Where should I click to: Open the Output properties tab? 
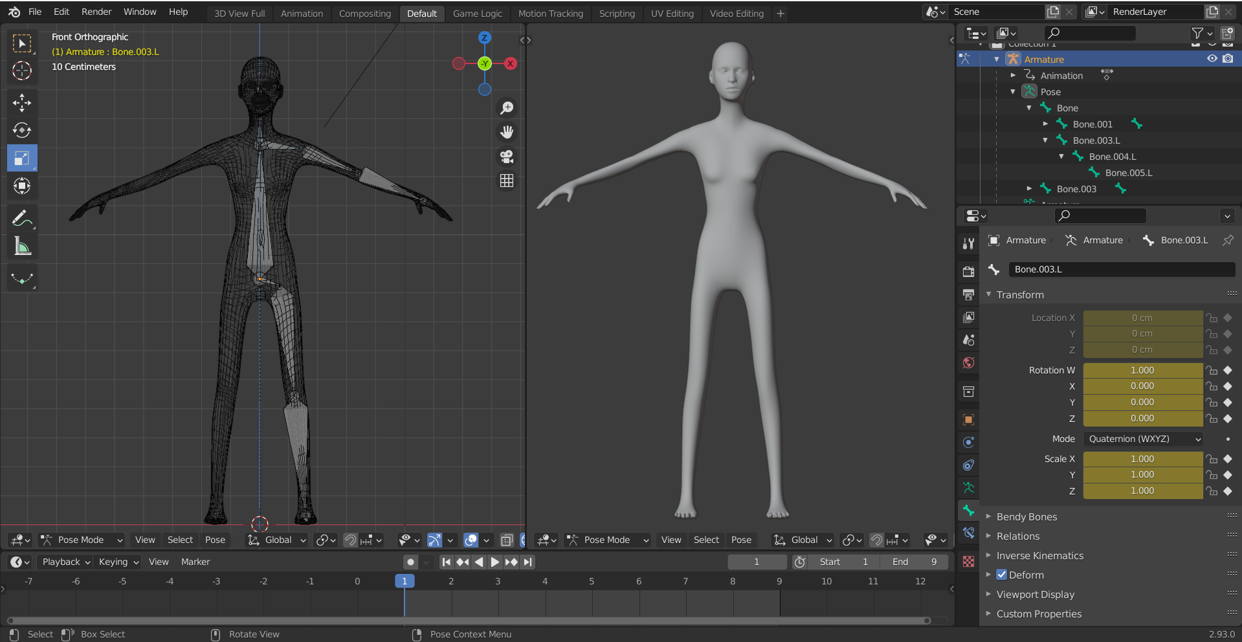point(968,294)
